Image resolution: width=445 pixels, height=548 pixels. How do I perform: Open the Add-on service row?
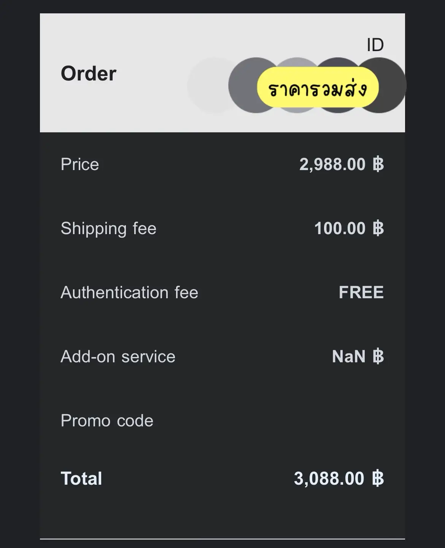pyautogui.click(x=118, y=356)
